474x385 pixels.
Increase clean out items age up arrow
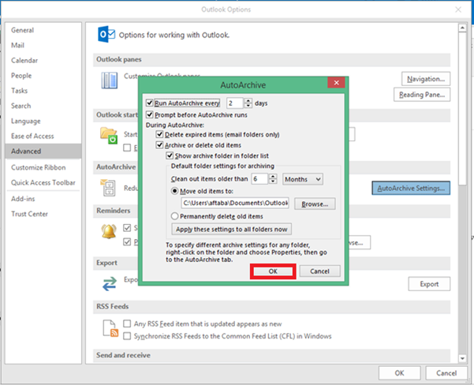(273, 176)
